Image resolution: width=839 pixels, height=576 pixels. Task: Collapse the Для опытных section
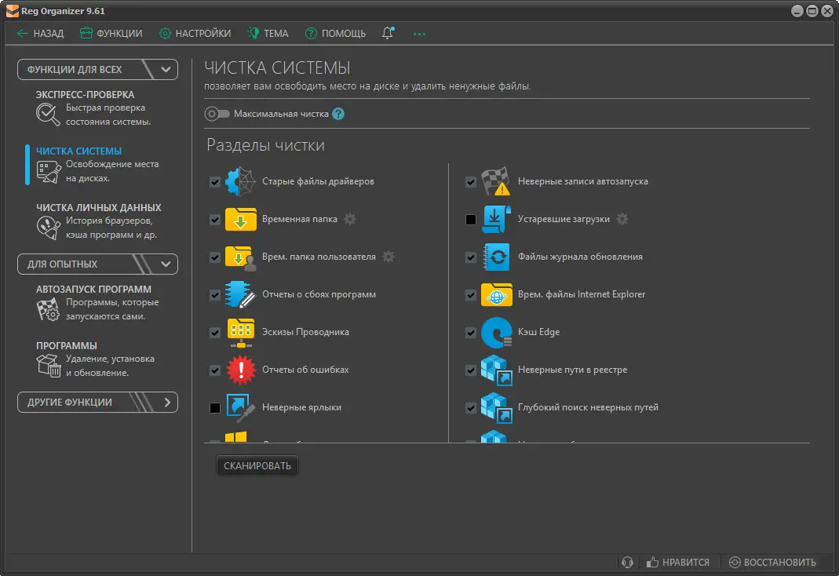(97, 264)
